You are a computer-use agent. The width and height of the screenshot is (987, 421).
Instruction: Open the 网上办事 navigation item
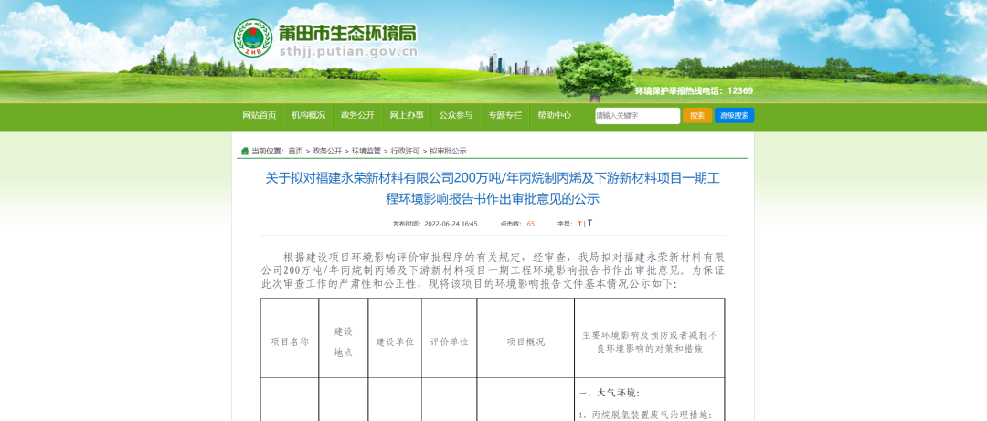(x=407, y=115)
